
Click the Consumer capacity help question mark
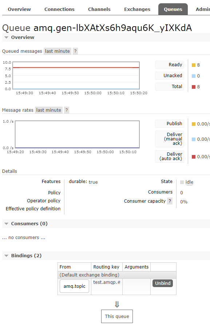tap(170, 201)
